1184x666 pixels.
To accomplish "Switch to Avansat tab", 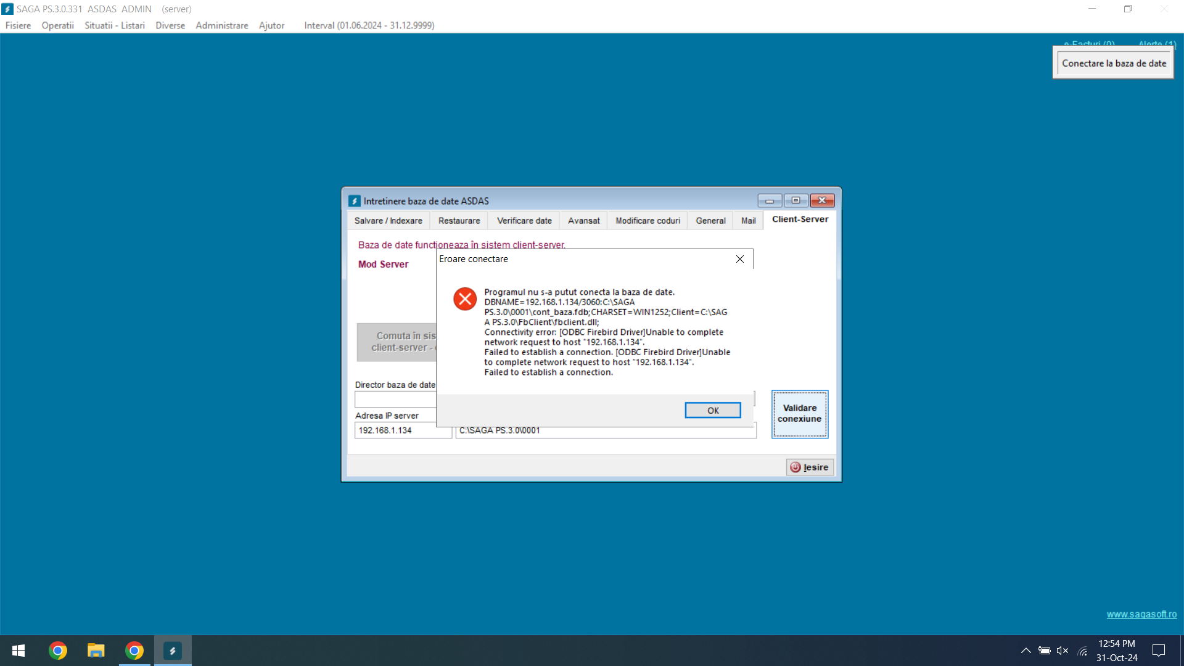I will (583, 221).
